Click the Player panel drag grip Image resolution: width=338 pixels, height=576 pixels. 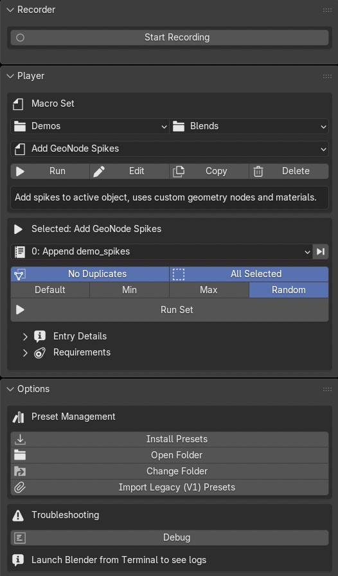[x=327, y=76]
